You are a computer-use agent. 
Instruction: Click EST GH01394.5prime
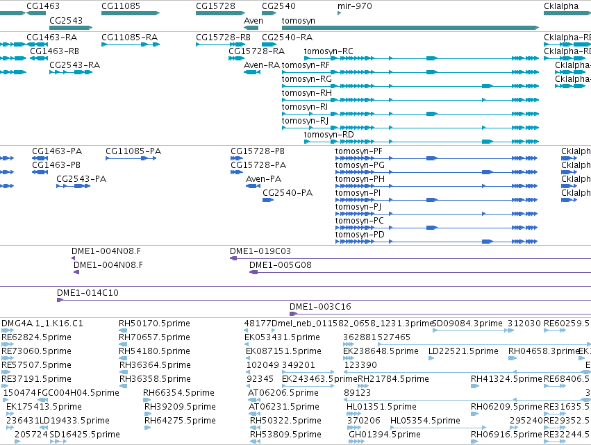(385, 435)
